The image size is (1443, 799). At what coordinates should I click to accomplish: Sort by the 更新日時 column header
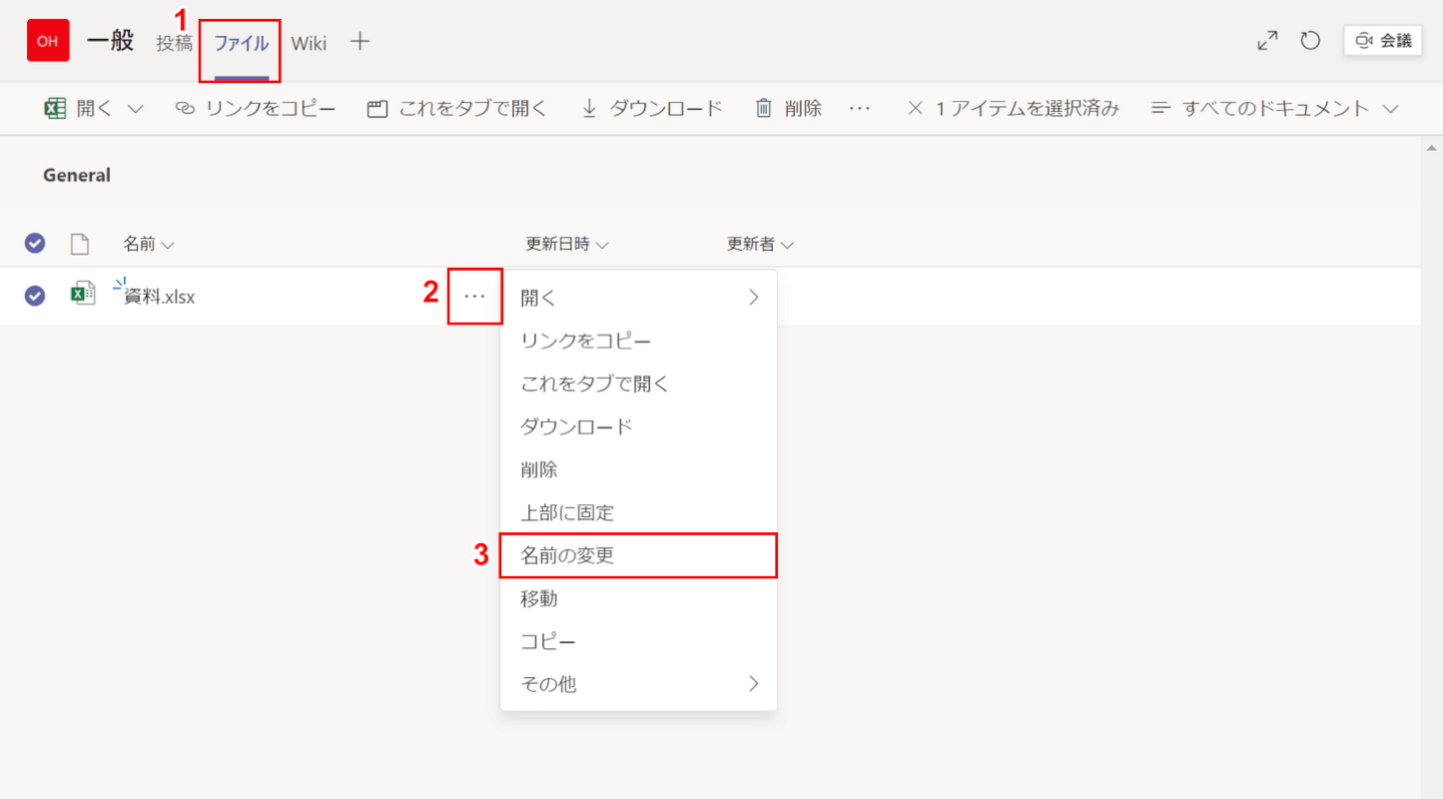(567, 244)
